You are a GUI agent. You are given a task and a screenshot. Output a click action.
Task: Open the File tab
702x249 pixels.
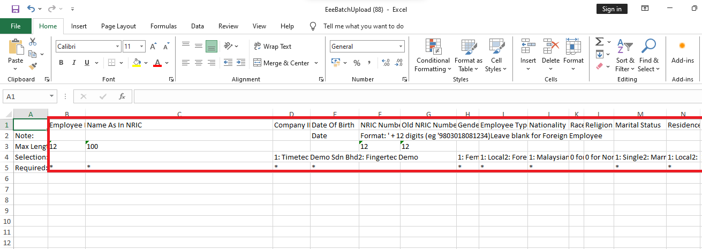16,26
